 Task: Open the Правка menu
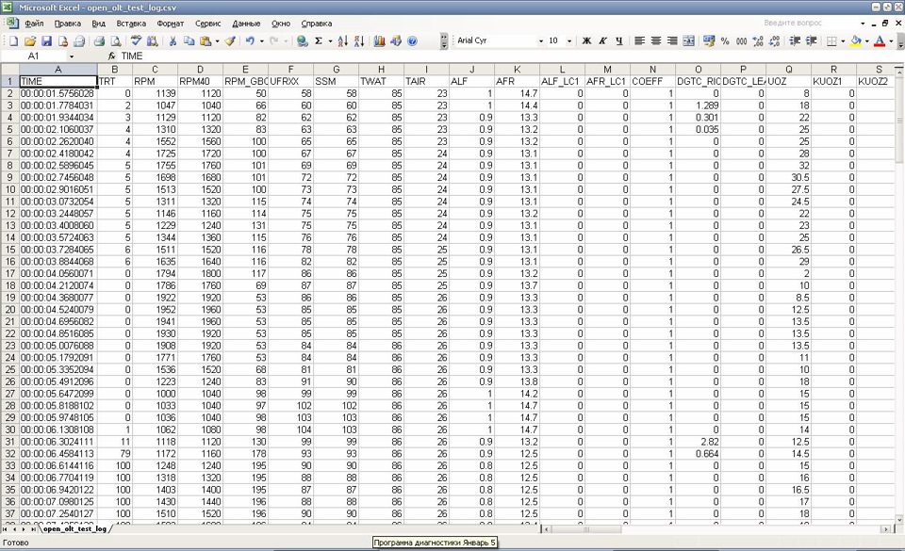pyautogui.click(x=68, y=24)
